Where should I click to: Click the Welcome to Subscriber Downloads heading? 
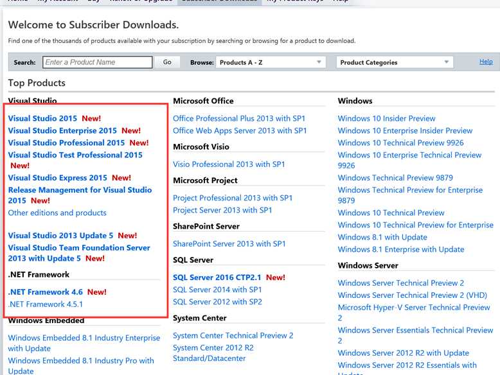[x=93, y=25]
